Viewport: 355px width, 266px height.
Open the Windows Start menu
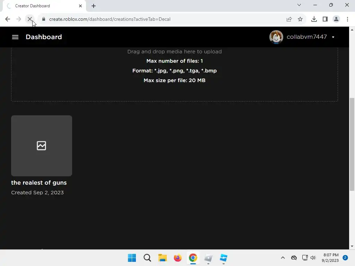pyautogui.click(x=132, y=258)
